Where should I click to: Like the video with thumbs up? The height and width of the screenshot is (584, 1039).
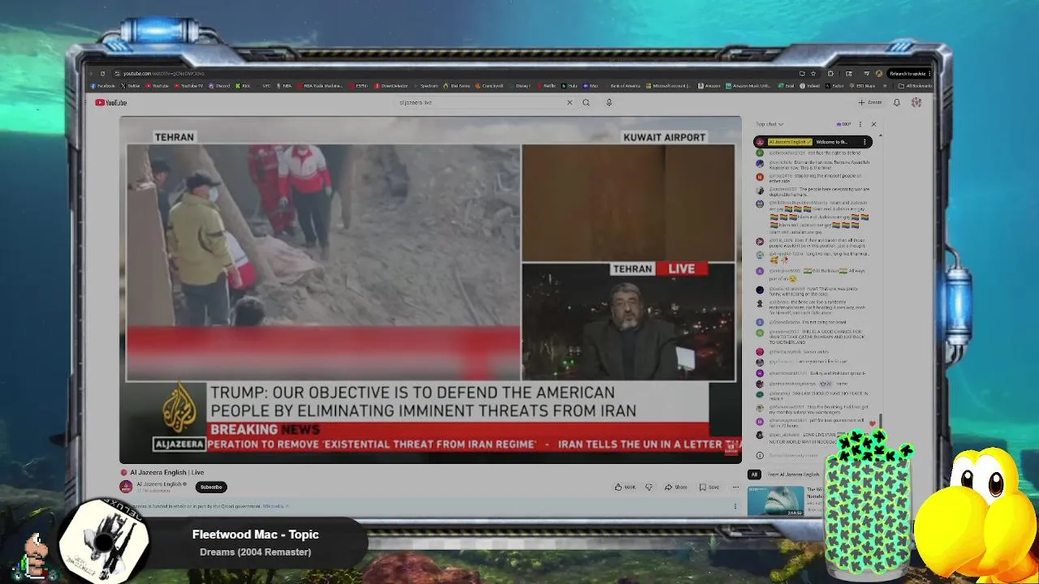pyautogui.click(x=624, y=487)
